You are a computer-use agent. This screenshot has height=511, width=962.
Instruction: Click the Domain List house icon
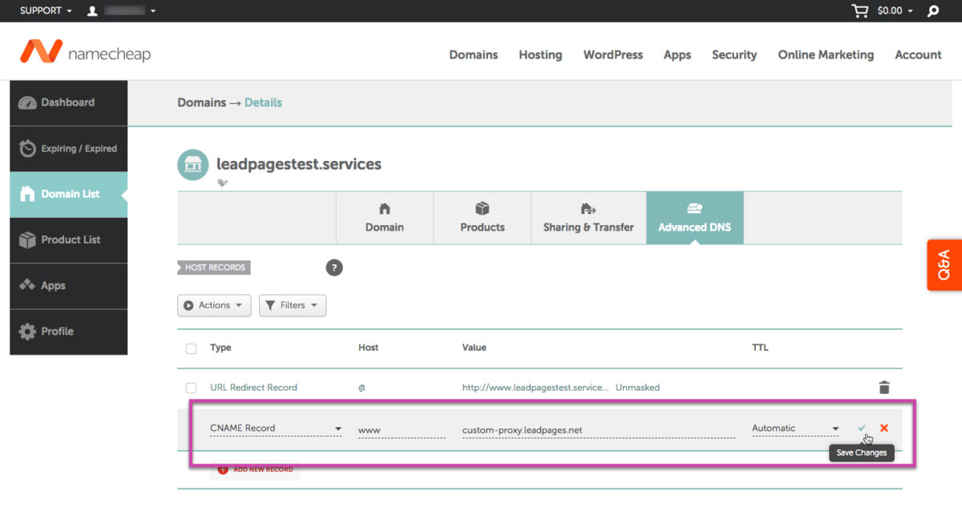(x=27, y=194)
